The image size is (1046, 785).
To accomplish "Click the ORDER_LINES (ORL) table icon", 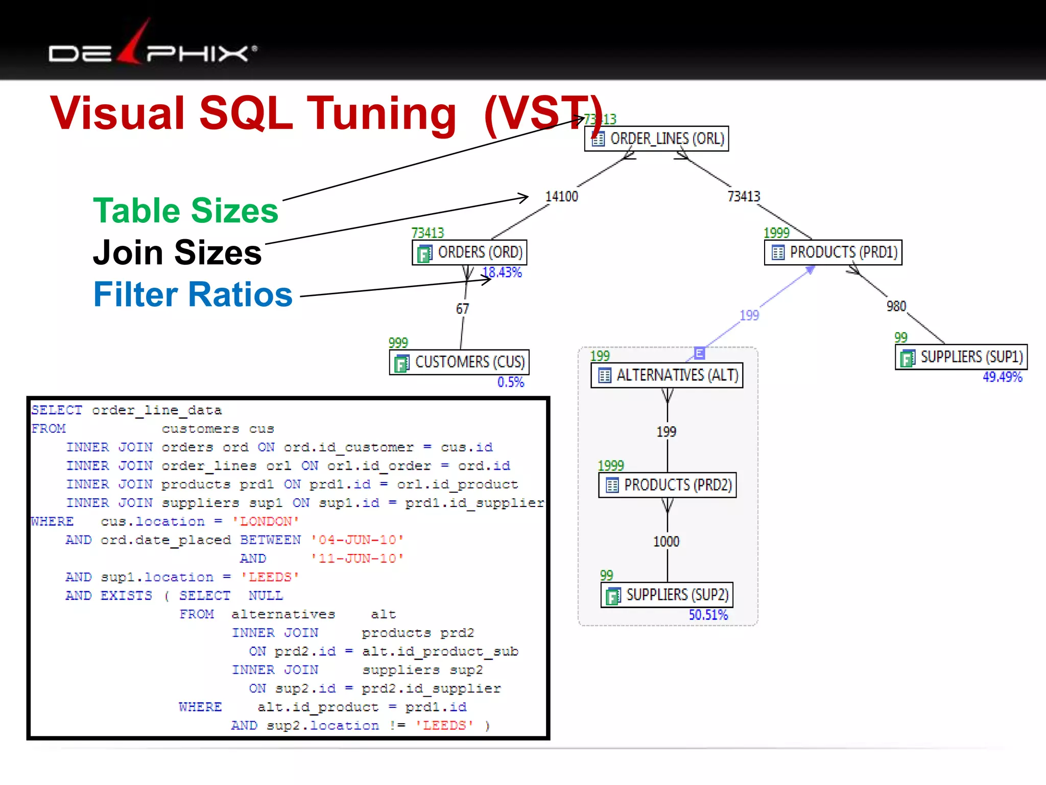I will [598, 139].
